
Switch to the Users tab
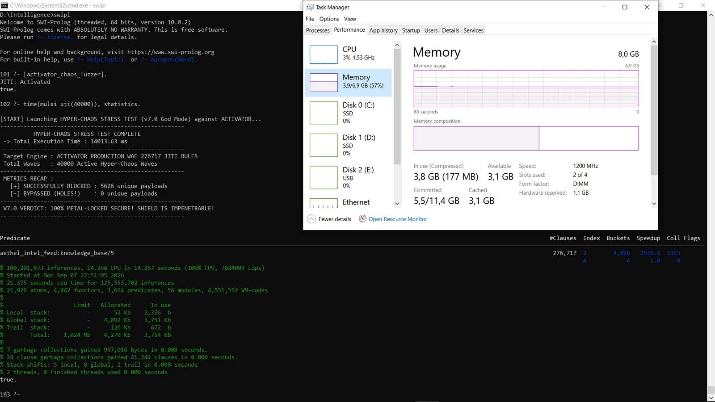tap(431, 30)
